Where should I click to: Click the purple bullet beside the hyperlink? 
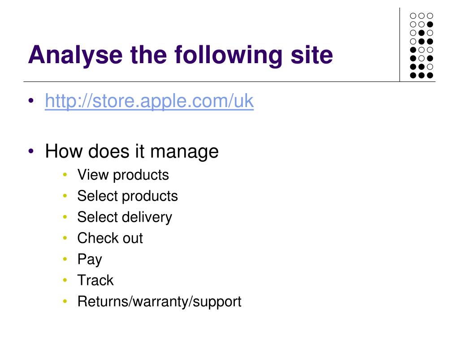[31, 101]
